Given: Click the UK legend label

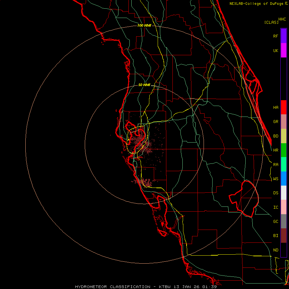Looking at the screenshot, I should 276,50.
